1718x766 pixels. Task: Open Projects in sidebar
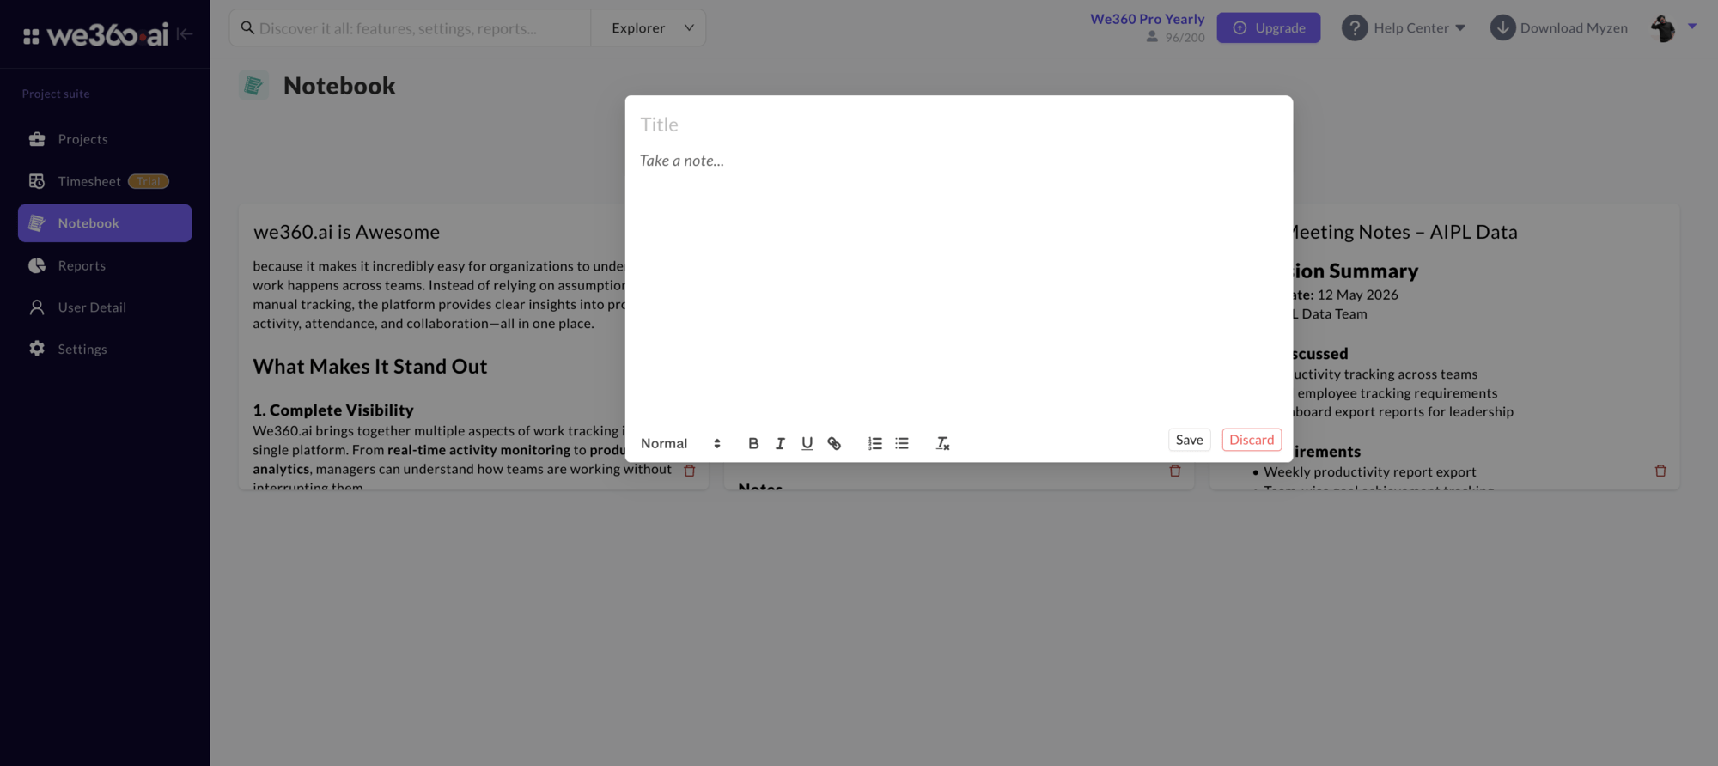click(x=105, y=139)
